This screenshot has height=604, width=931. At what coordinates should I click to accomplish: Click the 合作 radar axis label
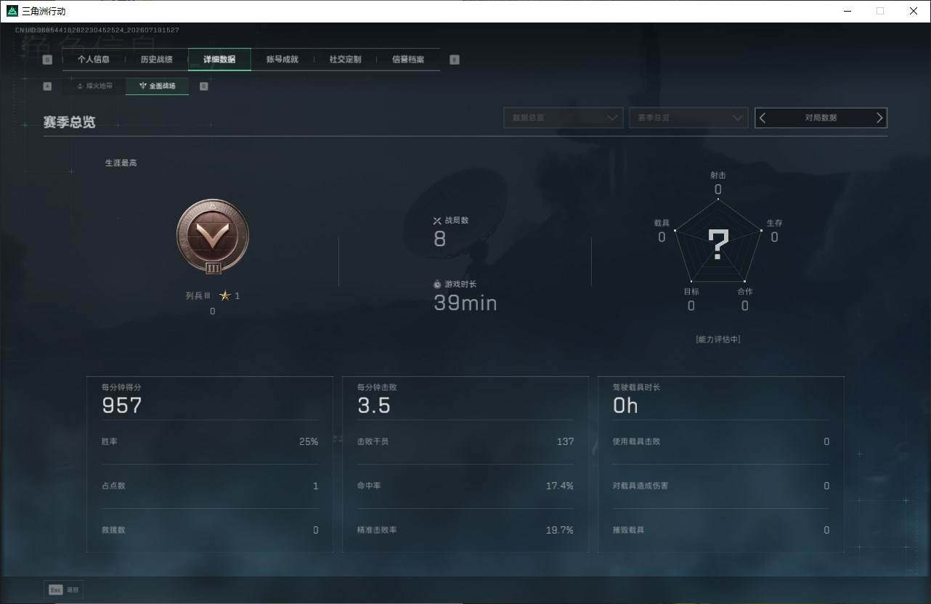[745, 291]
